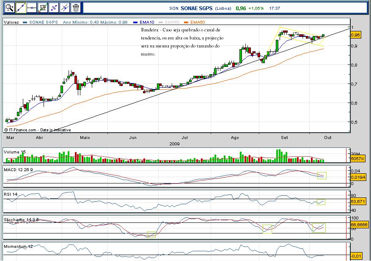Viewport: 371px width, 261px height.
Task: Click the +1,05% change value
Action: tap(256, 8)
